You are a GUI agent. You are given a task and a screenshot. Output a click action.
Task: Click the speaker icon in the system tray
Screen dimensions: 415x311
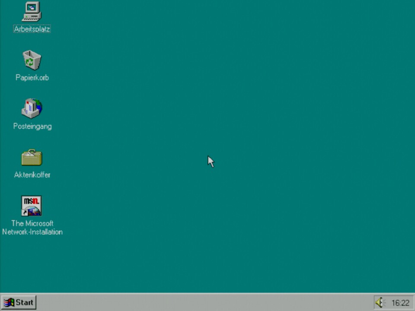tap(380, 302)
